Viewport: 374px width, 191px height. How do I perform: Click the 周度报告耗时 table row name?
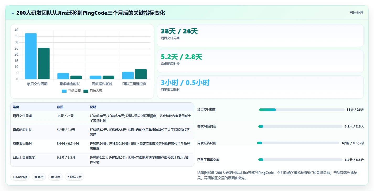point(22,143)
